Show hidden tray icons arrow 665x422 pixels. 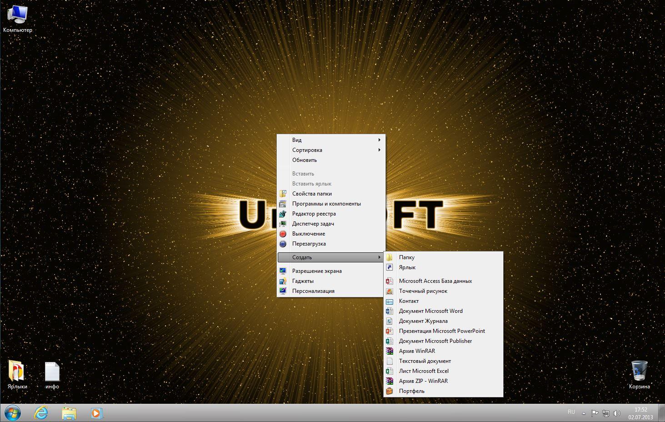point(584,413)
